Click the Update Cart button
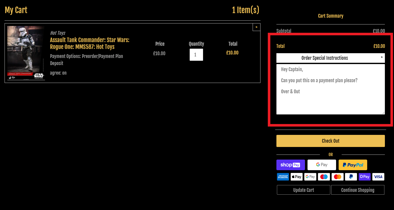 [303, 190]
